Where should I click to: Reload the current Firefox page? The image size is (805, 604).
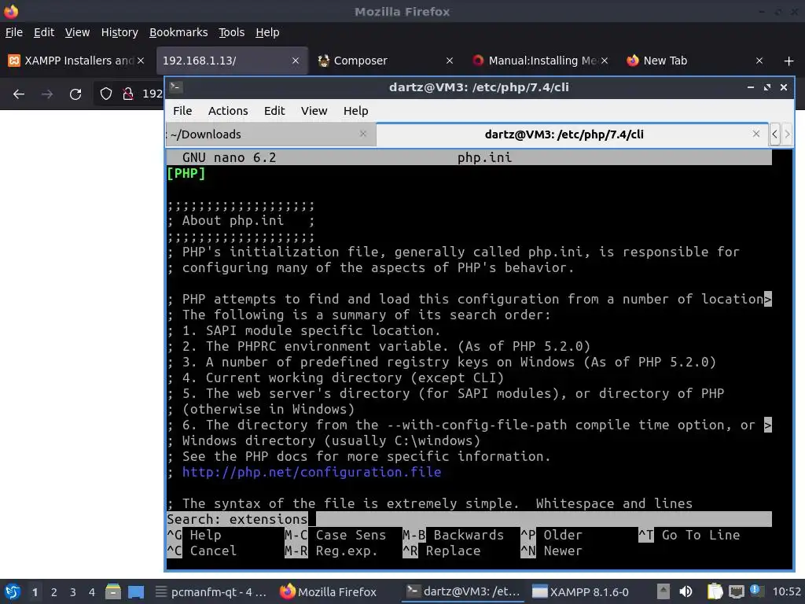pos(75,94)
